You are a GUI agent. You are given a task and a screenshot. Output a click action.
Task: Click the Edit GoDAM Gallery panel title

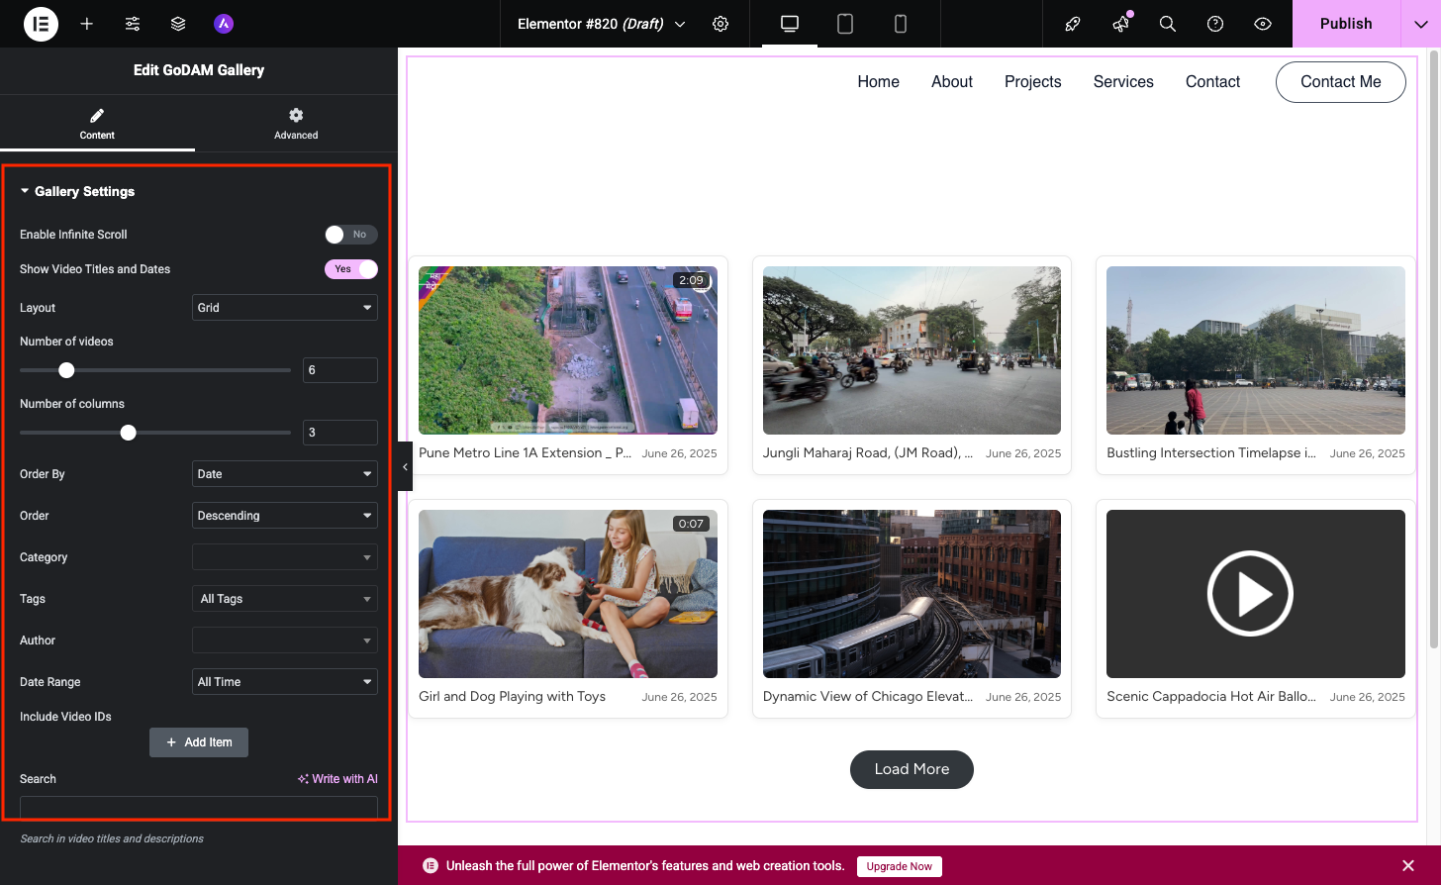pyautogui.click(x=199, y=70)
